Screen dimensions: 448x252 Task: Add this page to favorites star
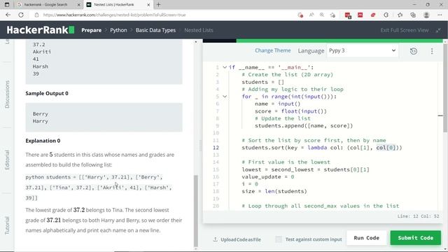(x=332, y=15)
